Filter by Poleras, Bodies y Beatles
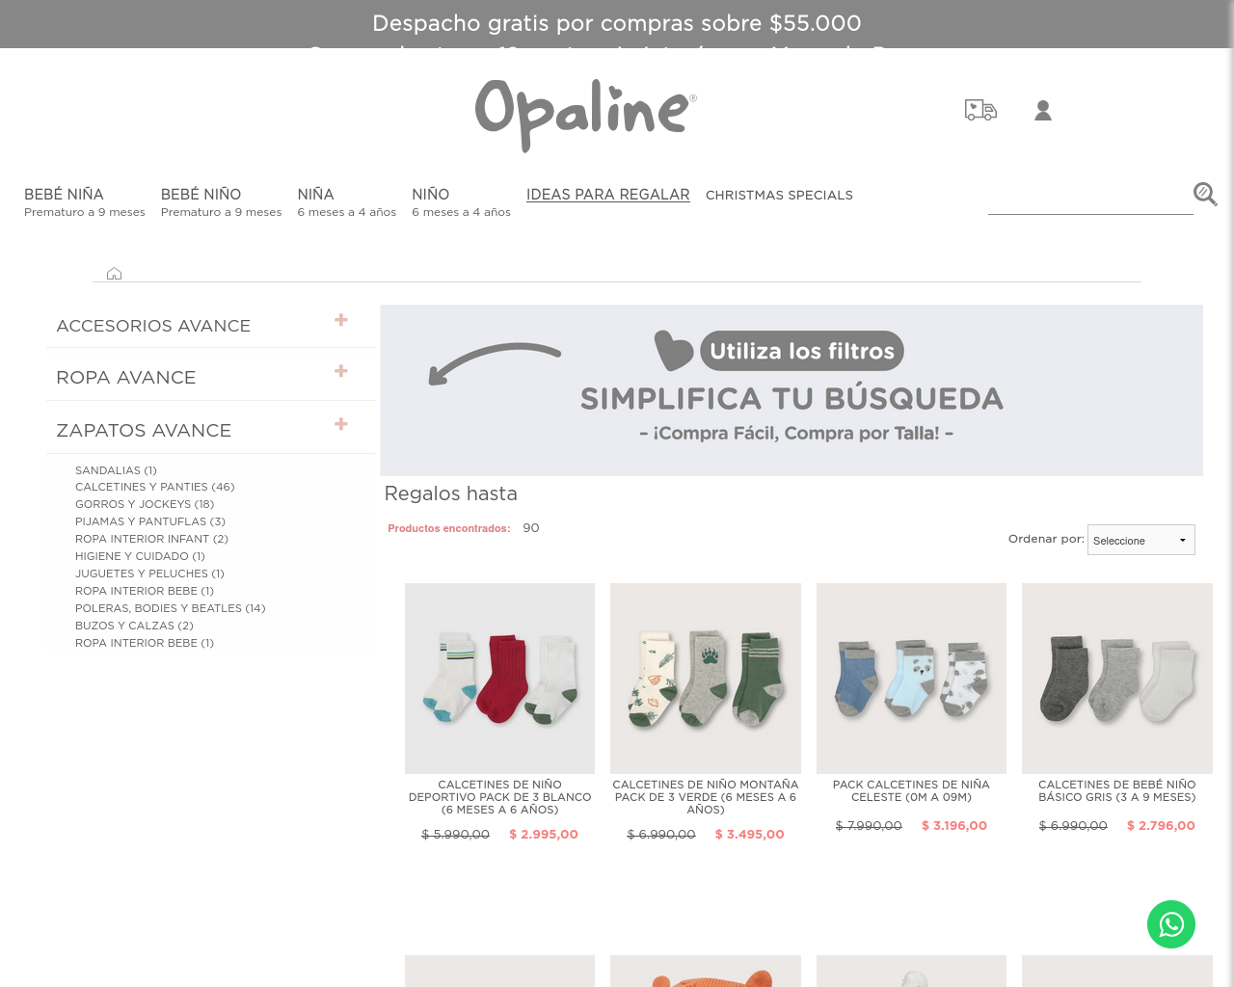 171,608
